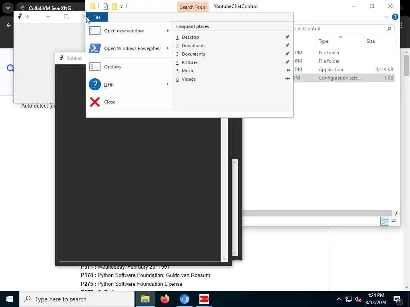Click the Sohbet window feather icon
410x307 pixels.
pos(62,58)
